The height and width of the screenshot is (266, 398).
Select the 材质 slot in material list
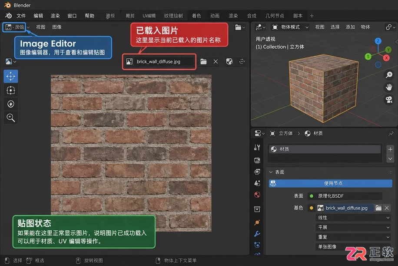tap(325, 149)
